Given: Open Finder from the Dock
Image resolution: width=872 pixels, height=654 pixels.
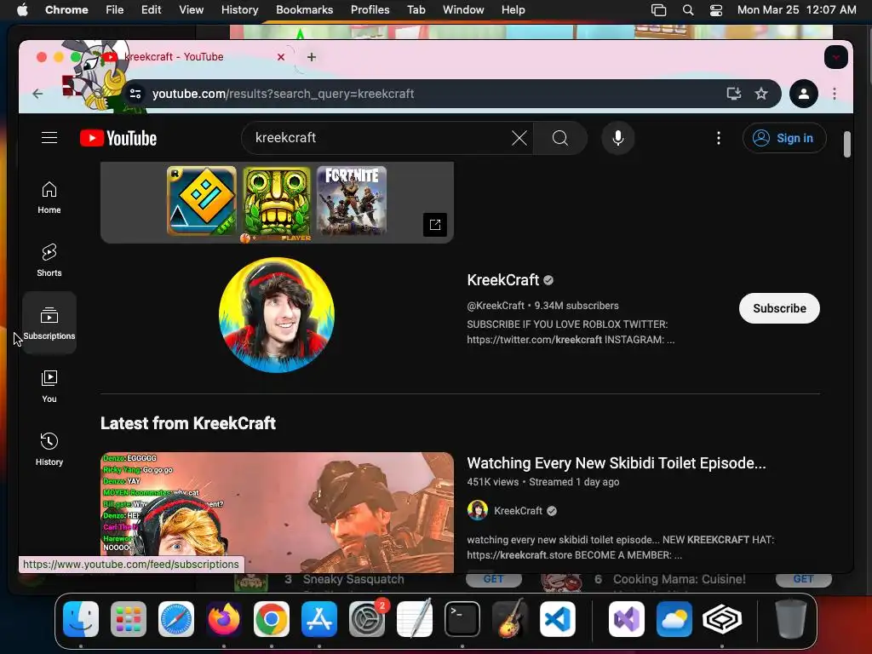Looking at the screenshot, I should point(81,619).
